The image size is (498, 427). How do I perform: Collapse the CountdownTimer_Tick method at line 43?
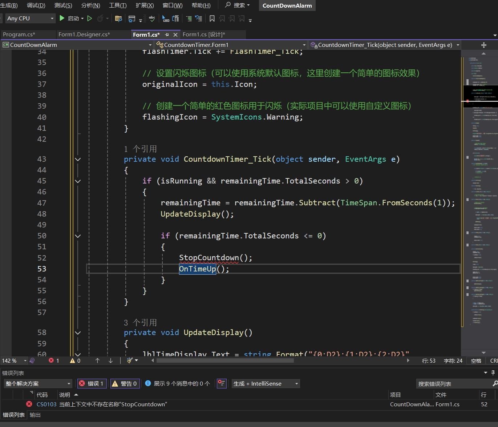tap(78, 159)
